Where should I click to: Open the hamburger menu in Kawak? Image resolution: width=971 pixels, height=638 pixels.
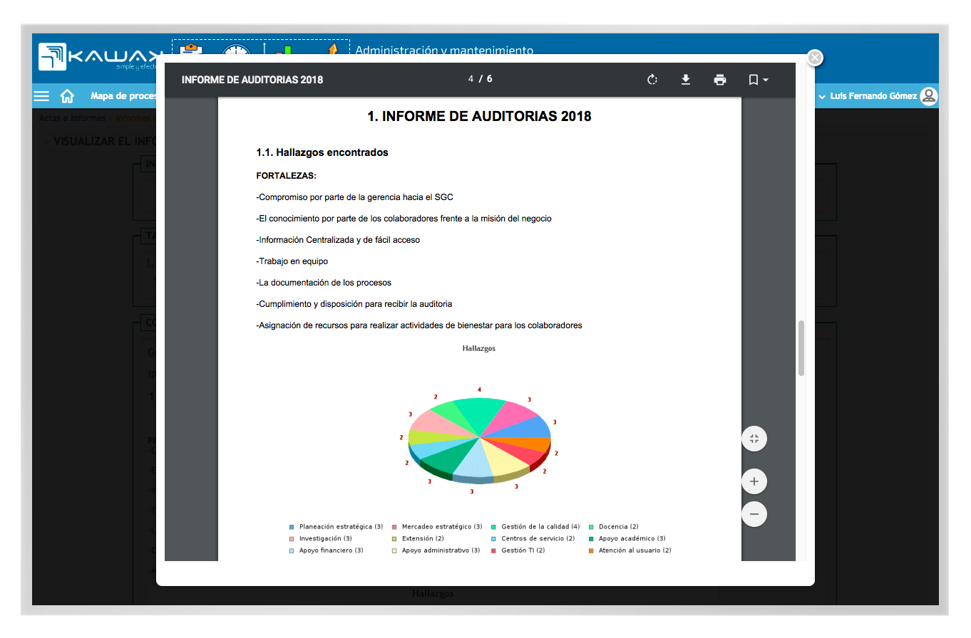click(41, 96)
